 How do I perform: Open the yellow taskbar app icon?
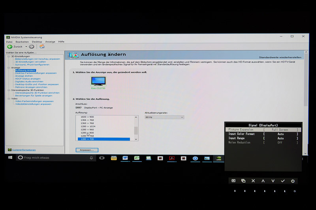pos(114,158)
